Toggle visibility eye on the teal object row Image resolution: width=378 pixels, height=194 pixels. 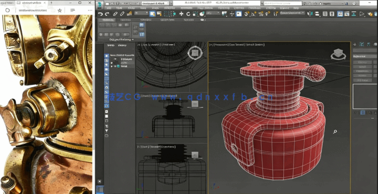pyautogui.click(x=115, y=66)
